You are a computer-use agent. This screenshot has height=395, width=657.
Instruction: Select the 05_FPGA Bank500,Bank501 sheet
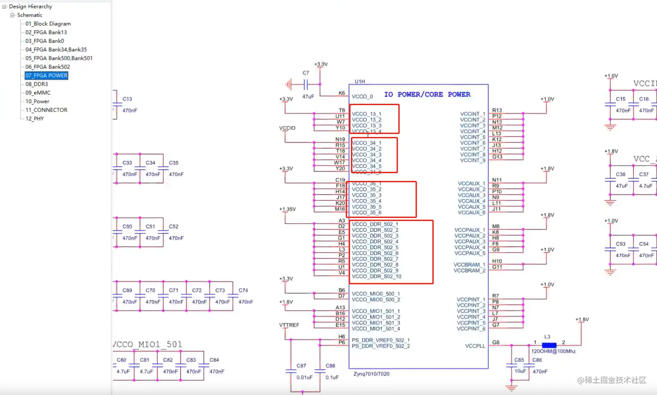(59, 58)
